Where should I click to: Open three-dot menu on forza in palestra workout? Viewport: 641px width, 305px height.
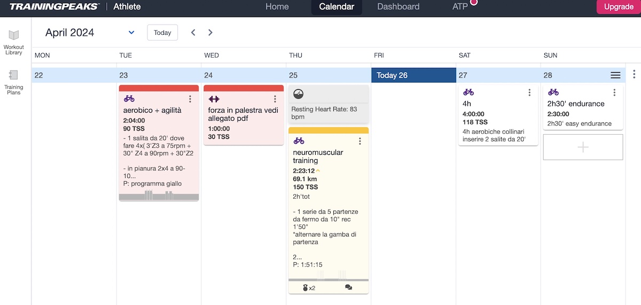click(275, 99)
